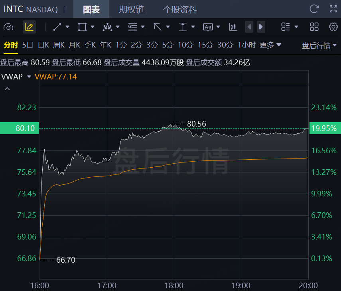The width and height of the screenshot is (341, 291).
Task: Expand the text annotation dropdown arrow
Action: coord(218,27)
